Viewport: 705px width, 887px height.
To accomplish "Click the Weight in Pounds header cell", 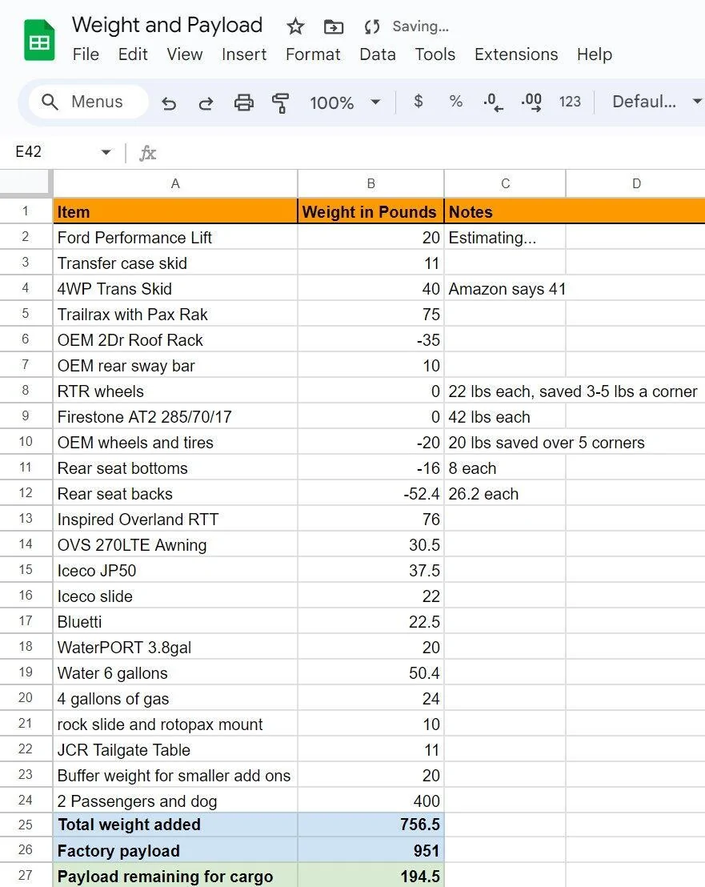I will click(x=371, y=211).
